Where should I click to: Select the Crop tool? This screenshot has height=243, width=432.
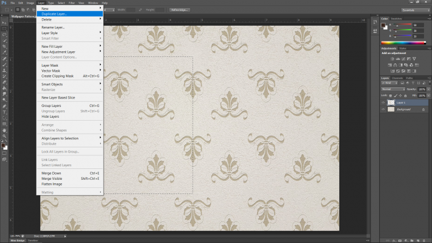[4, 47]
